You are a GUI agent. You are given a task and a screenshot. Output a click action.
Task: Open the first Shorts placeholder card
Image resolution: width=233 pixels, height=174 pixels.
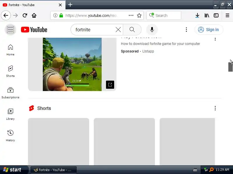(x=59, y=142)
